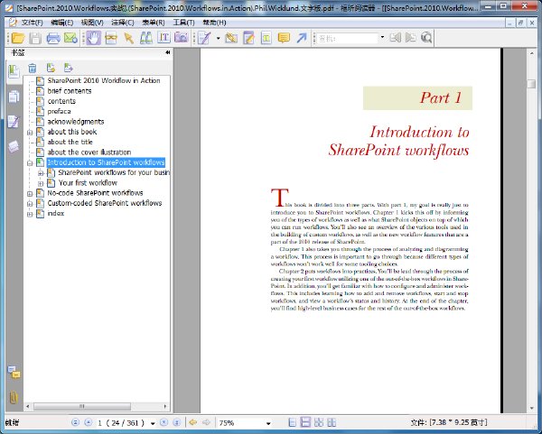Click the first bookmark arrow icon beside trash

tap(51, 68)
